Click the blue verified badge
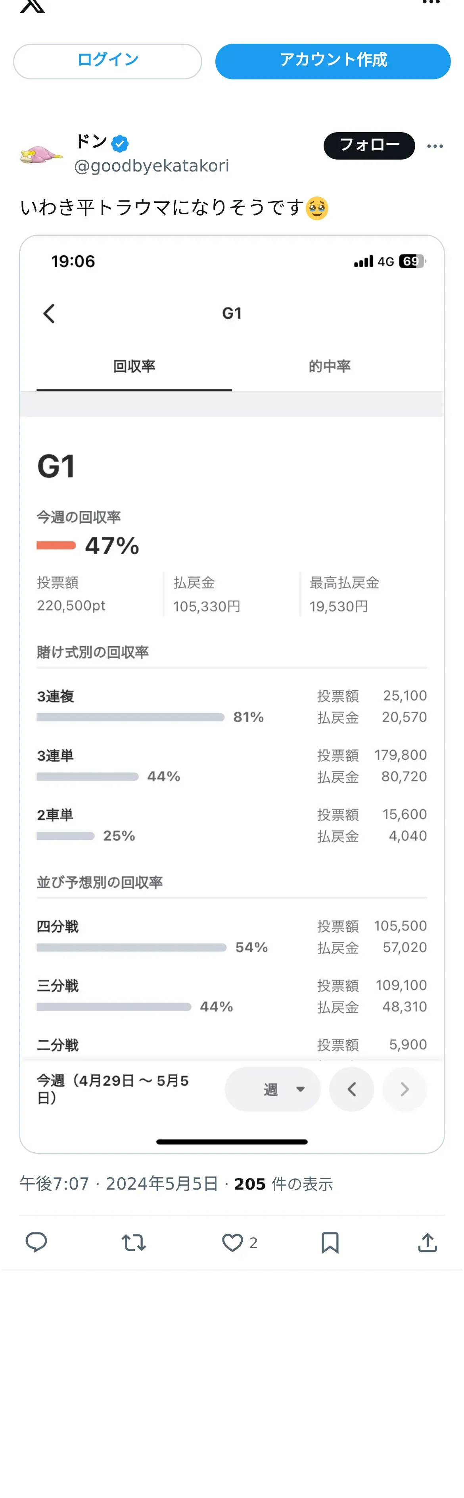464x1498 pixels. pyautogui.click(x=120, y=143)
